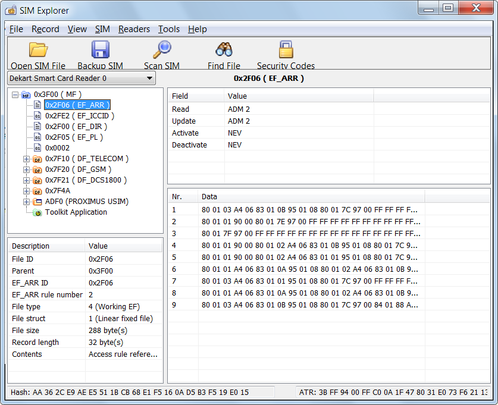The image size is (498, 405).
Task: Open the Readers menu
Action: (134, 29)
